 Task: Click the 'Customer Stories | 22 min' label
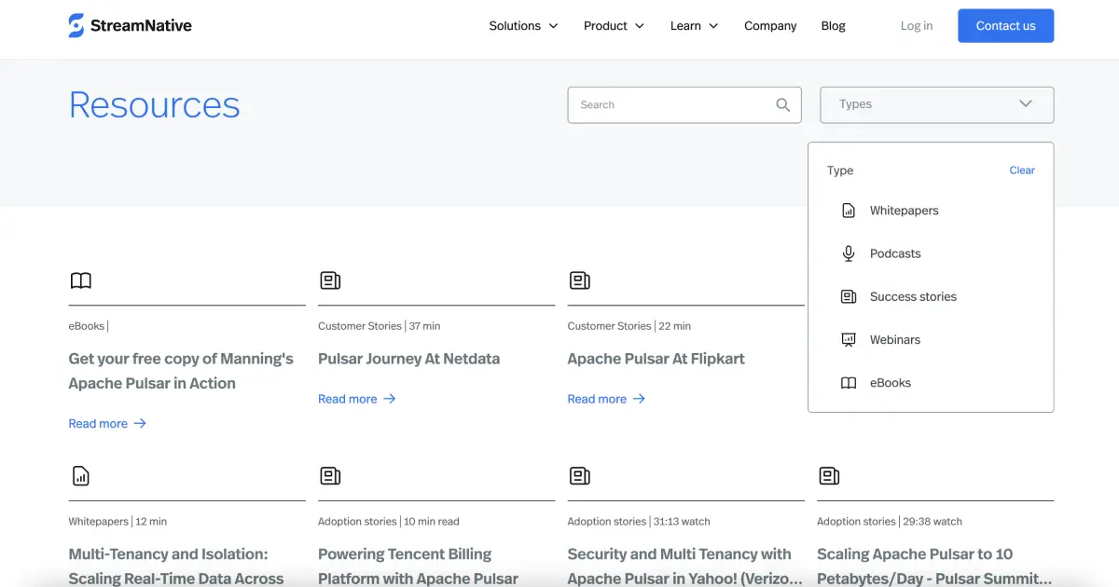(629, 326)
